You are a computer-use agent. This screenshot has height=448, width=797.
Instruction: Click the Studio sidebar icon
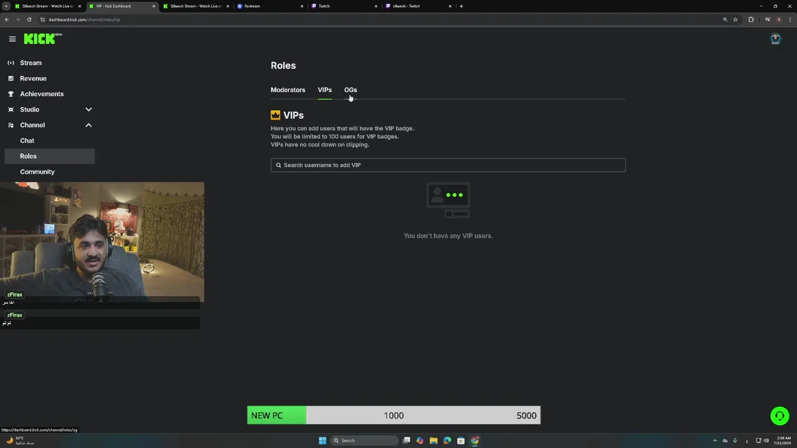11,110
